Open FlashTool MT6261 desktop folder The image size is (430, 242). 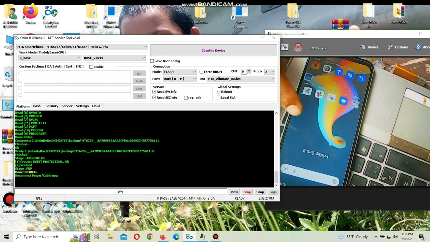click(x=91, y=16)
